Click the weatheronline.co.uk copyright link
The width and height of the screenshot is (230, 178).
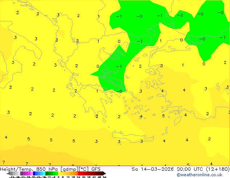(x=200, y=175)
